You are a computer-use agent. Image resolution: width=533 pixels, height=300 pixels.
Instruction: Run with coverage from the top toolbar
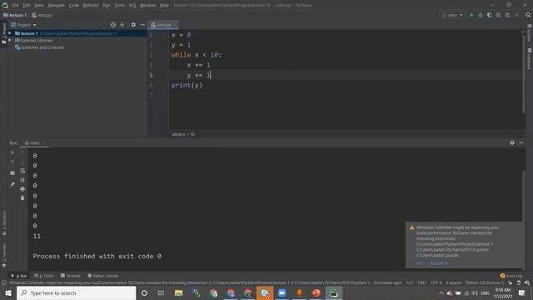click(490, 15)
